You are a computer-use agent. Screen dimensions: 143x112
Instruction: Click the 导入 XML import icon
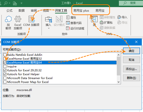tap(119, 17)
